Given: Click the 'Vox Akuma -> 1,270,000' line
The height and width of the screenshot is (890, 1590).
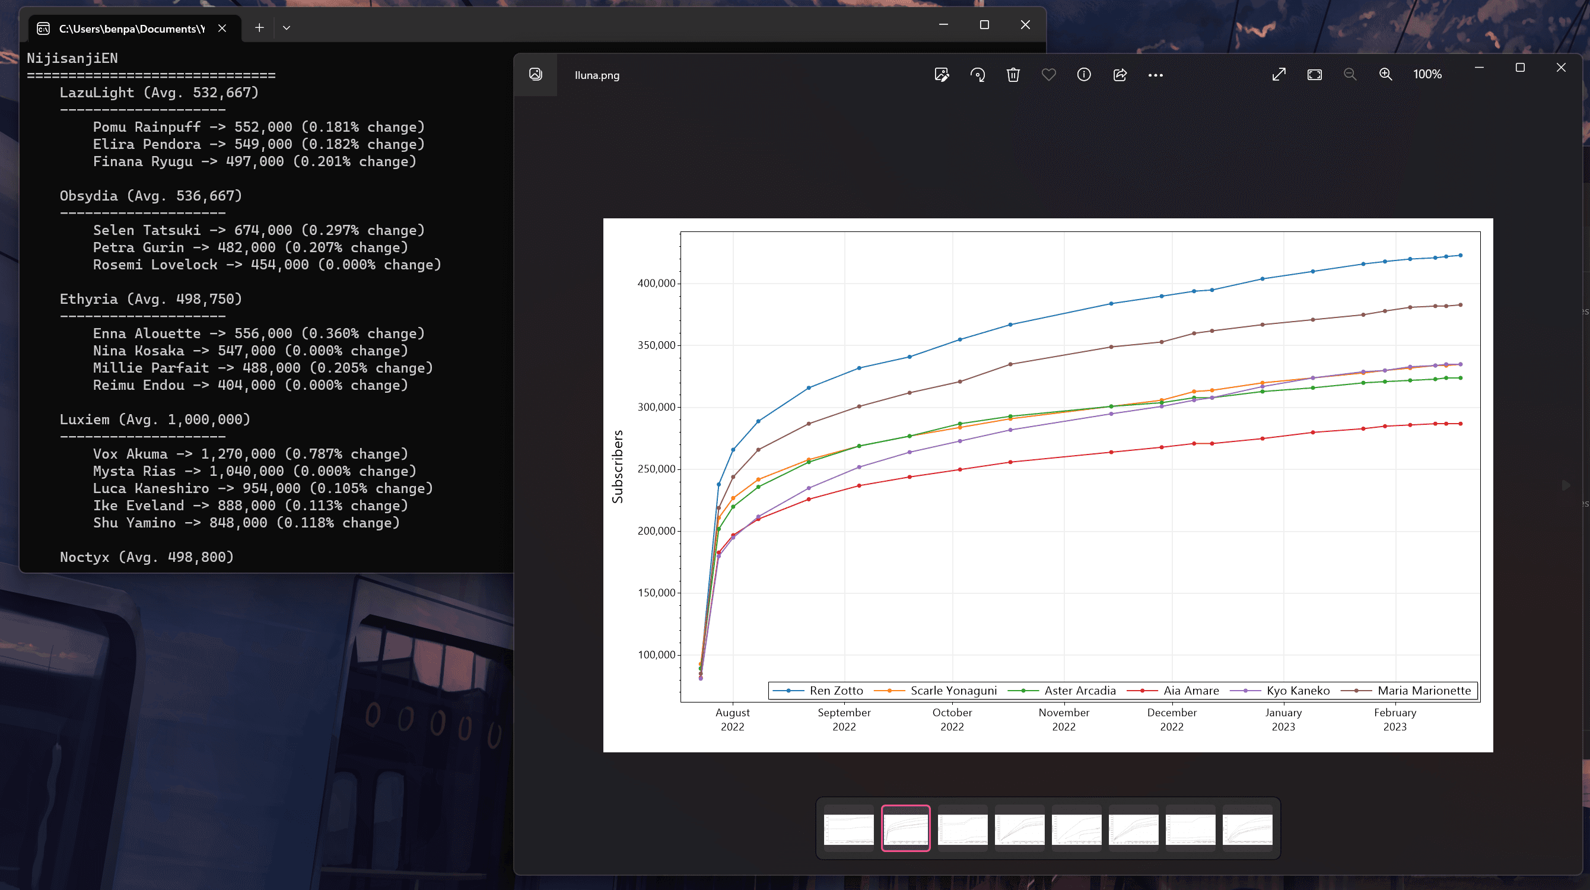Looking at the screenshot, I should [250, 454].
